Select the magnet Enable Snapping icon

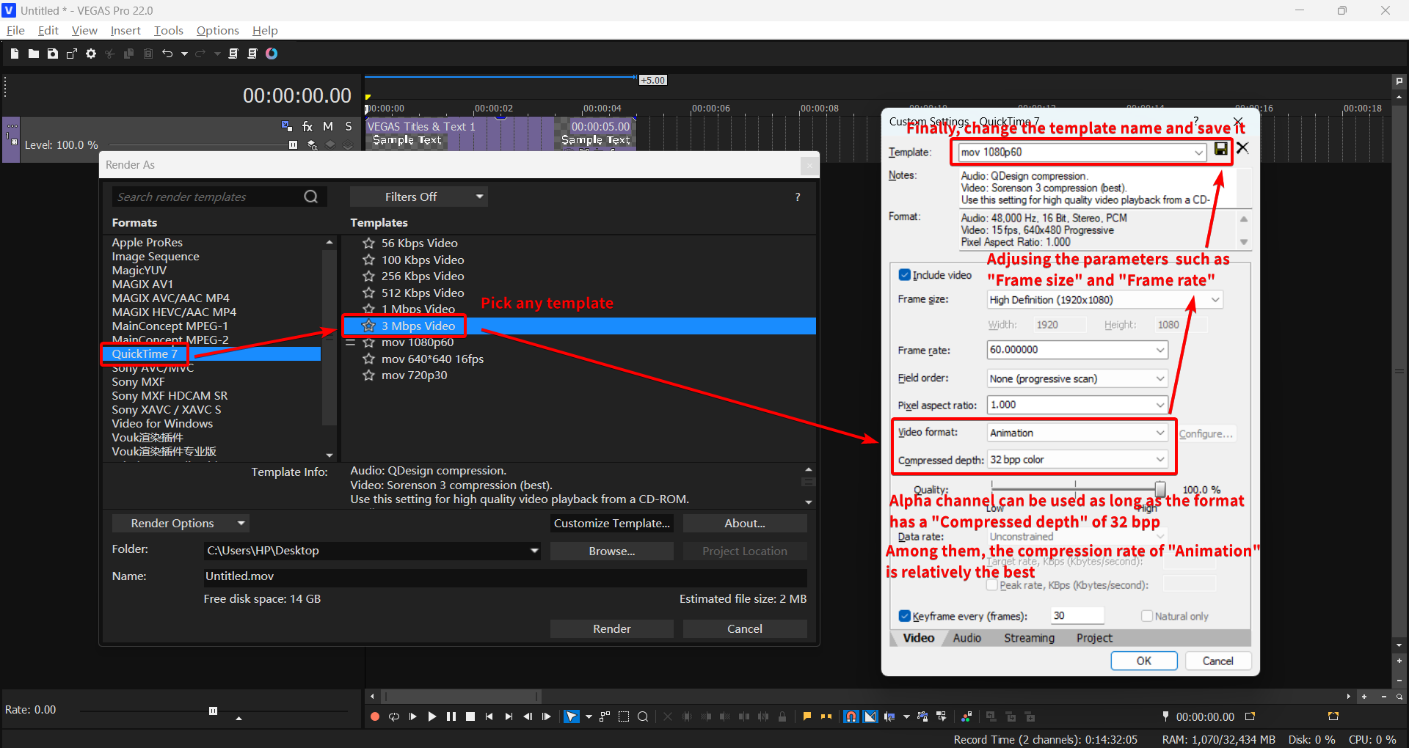[851, 716]
